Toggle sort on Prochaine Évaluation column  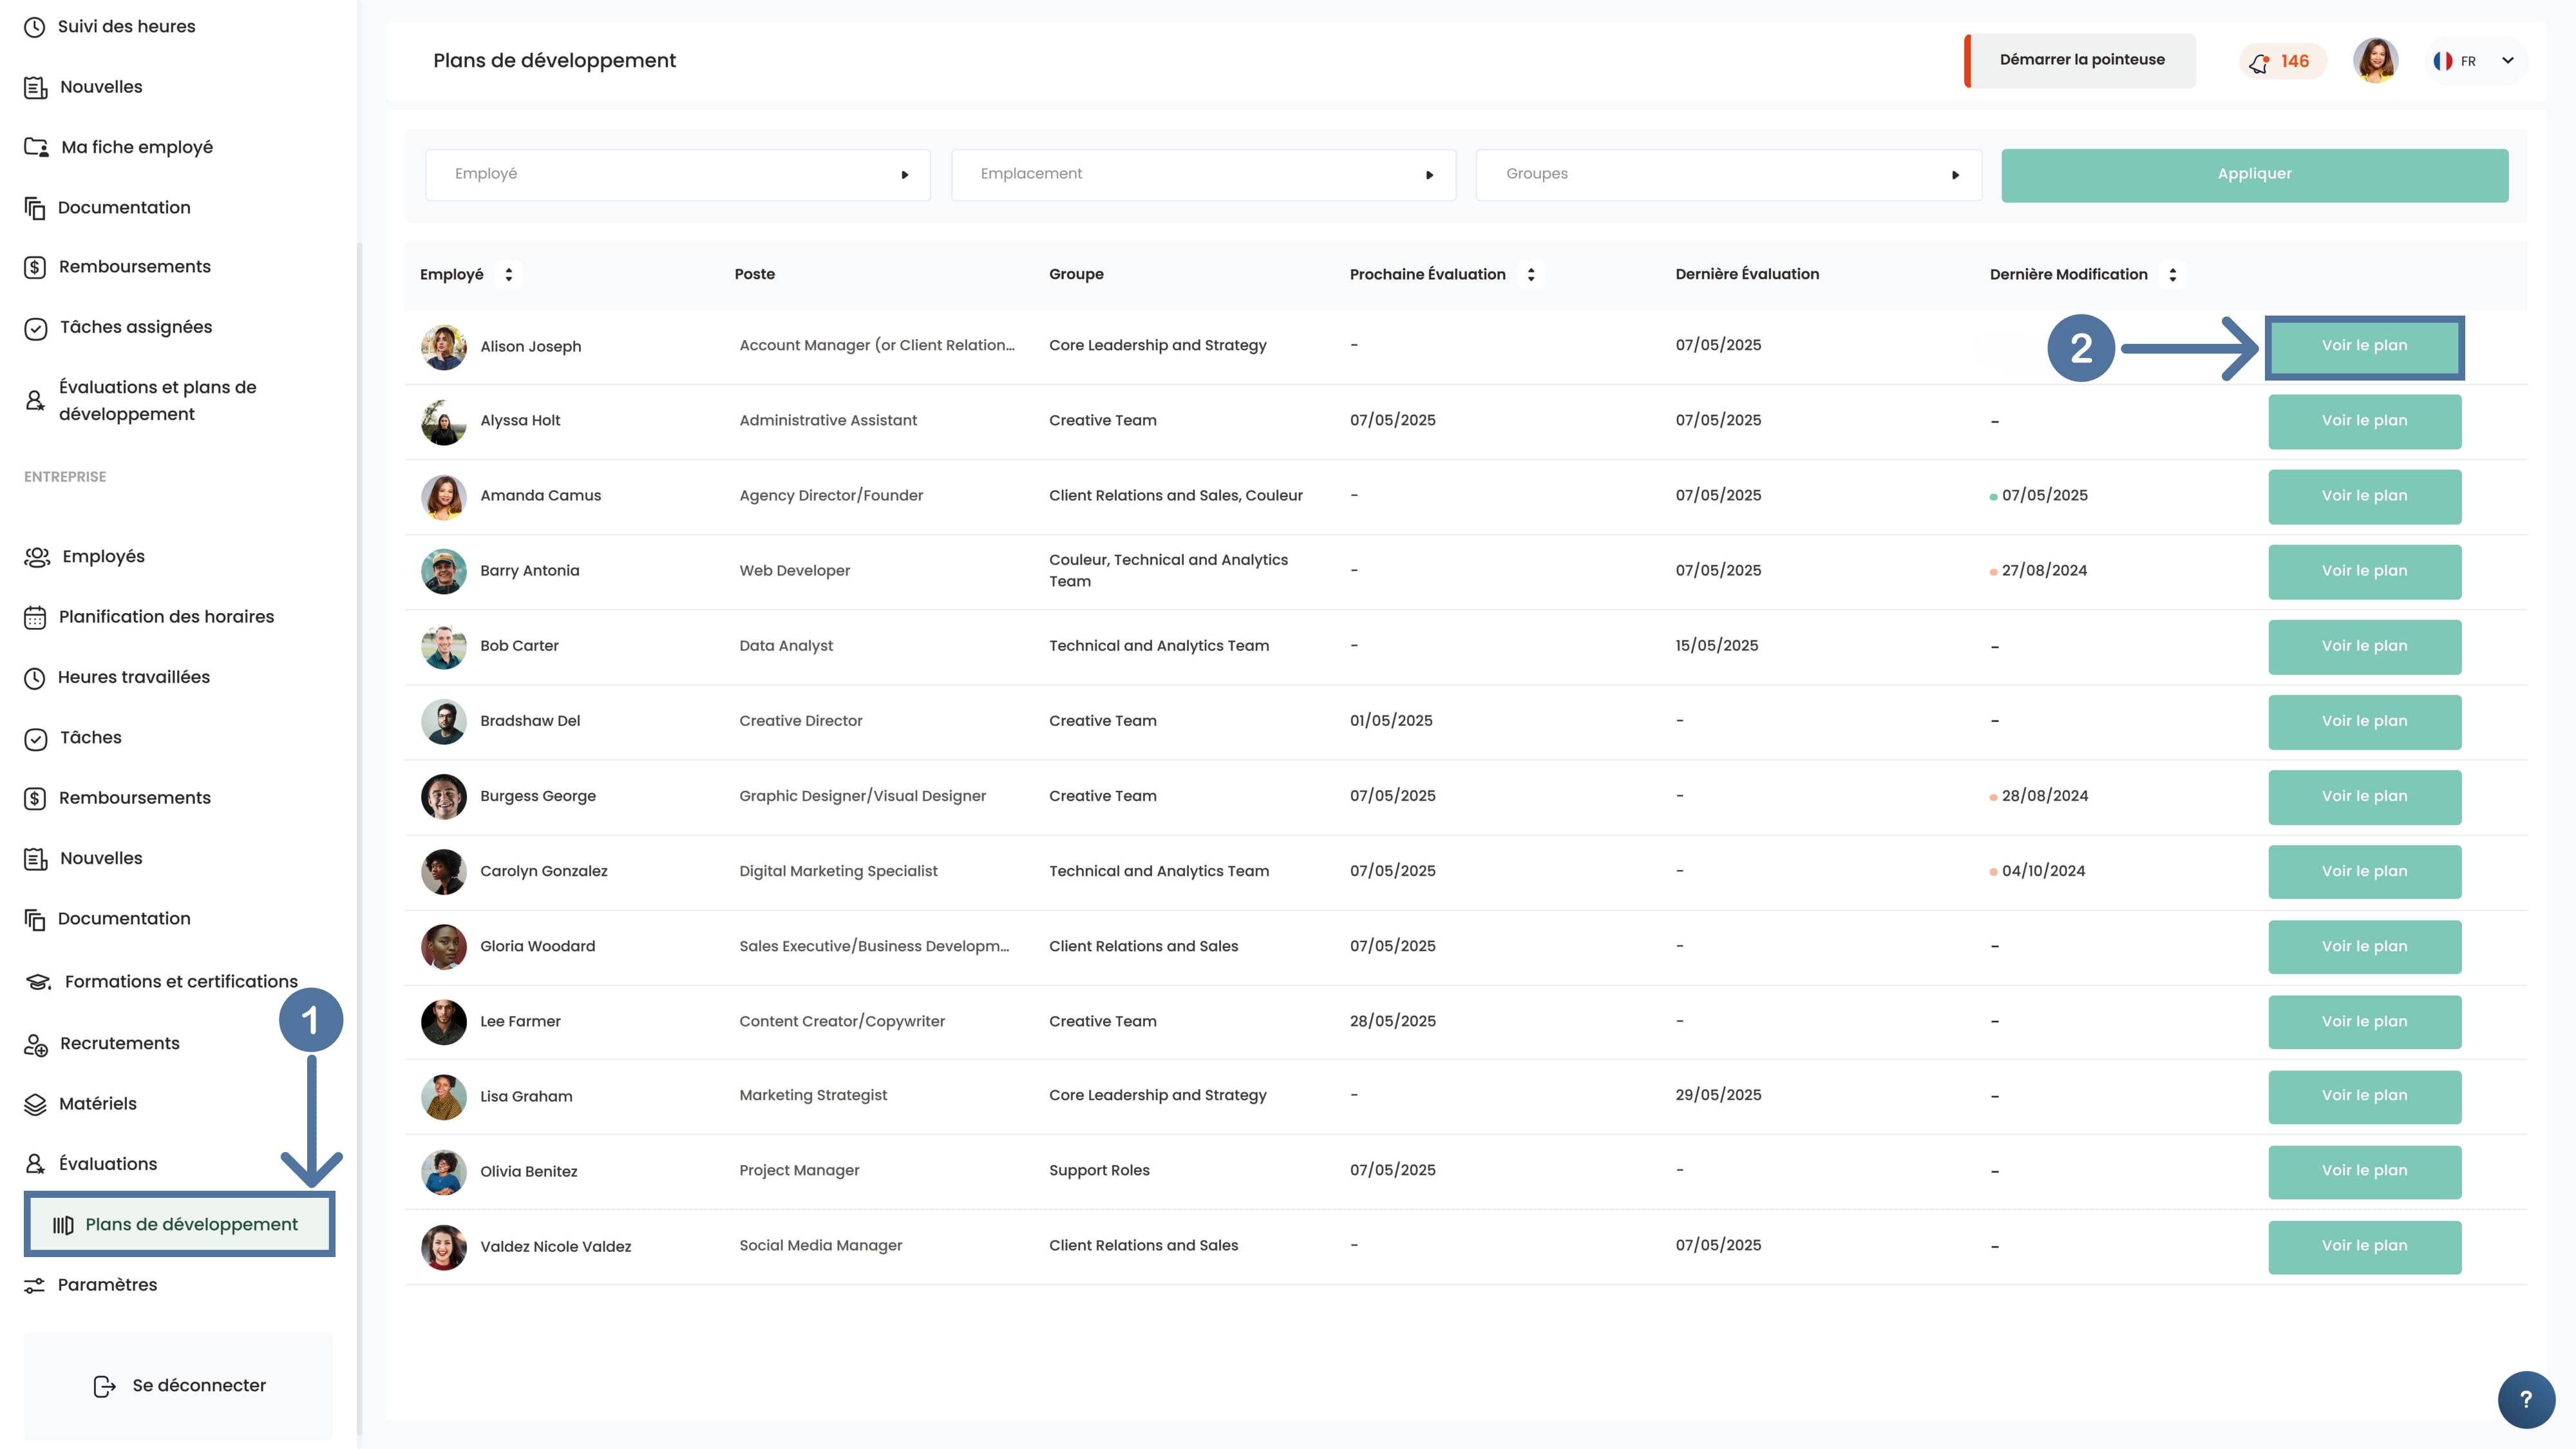pyautogui.click(x=1531, y=274)
